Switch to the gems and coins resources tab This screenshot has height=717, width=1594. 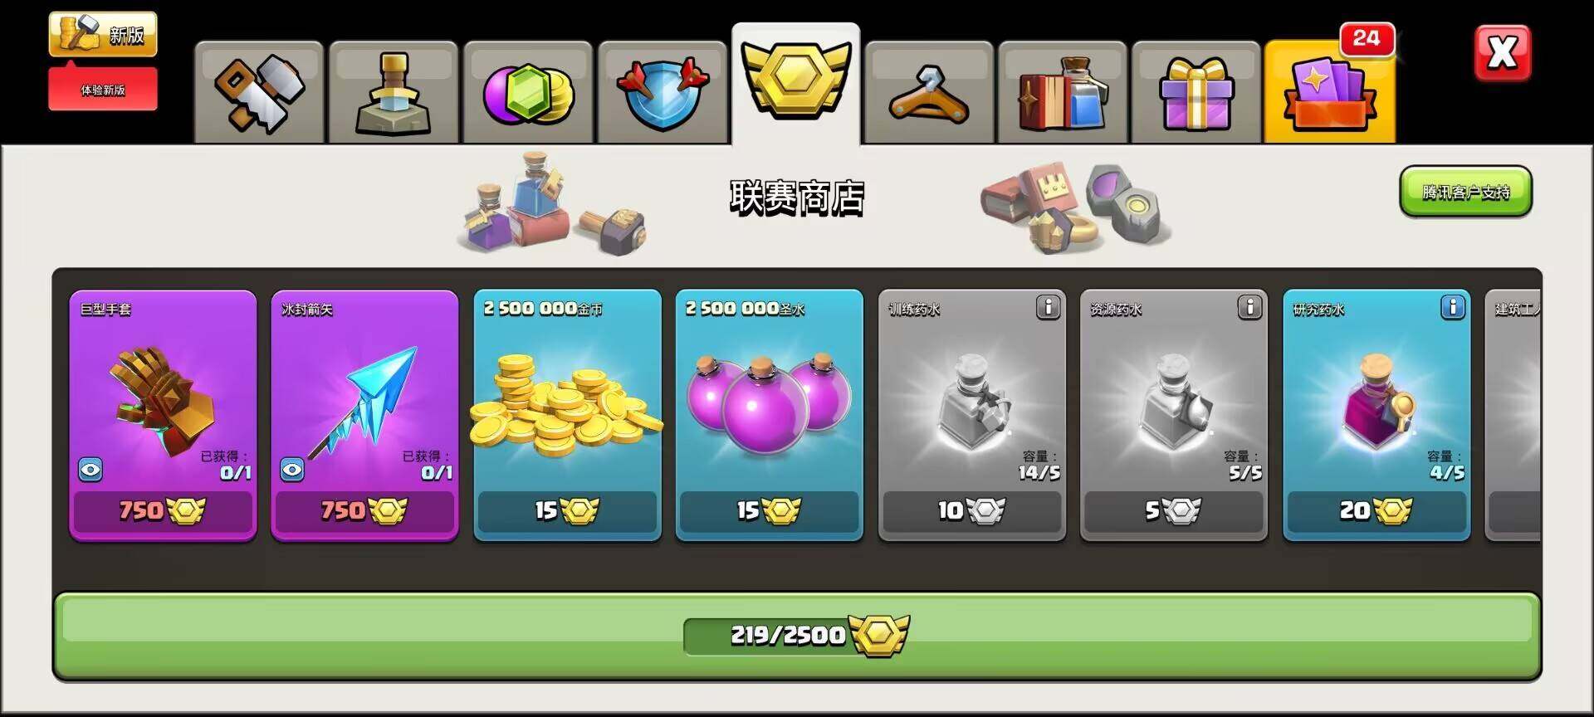(528, 93)
